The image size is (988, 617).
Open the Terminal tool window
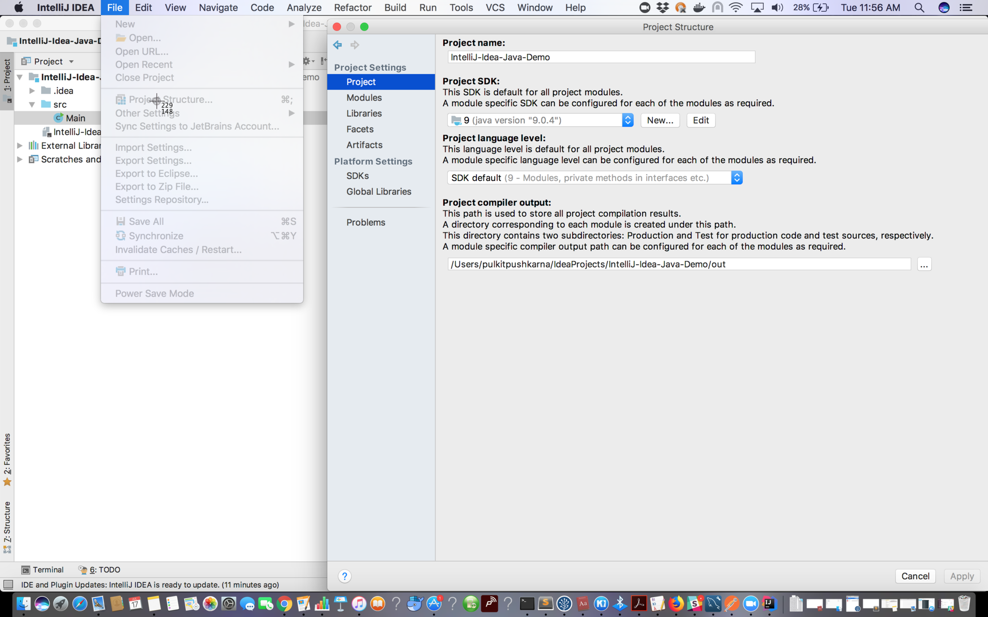43,569
